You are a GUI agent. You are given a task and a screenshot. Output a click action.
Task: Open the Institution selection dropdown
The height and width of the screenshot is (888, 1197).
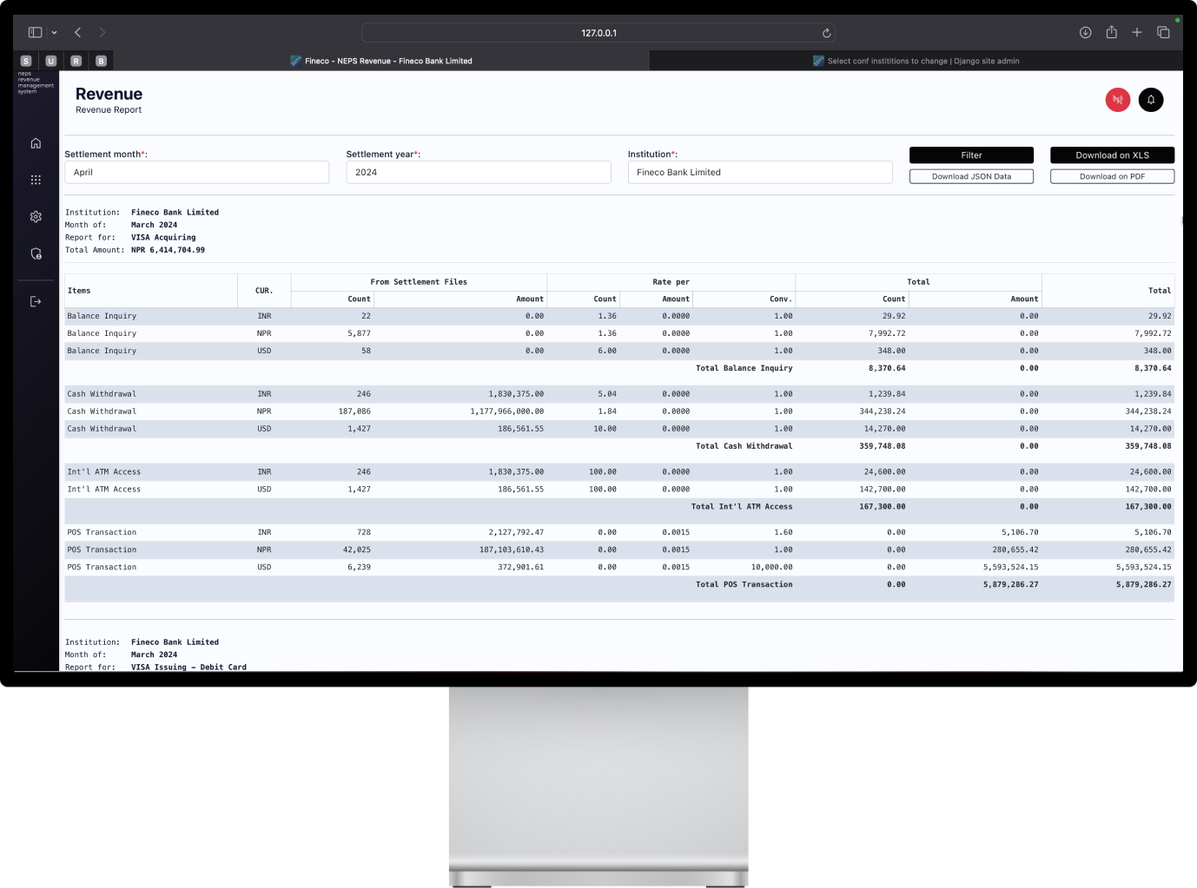point(760,172)
